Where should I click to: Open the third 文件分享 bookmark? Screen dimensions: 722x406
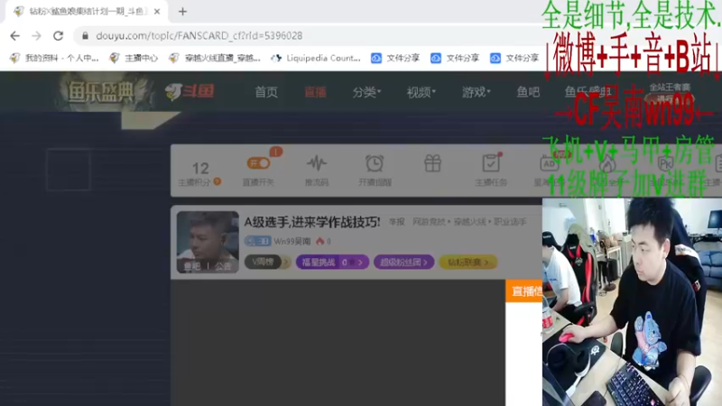[x=514, y=58]
